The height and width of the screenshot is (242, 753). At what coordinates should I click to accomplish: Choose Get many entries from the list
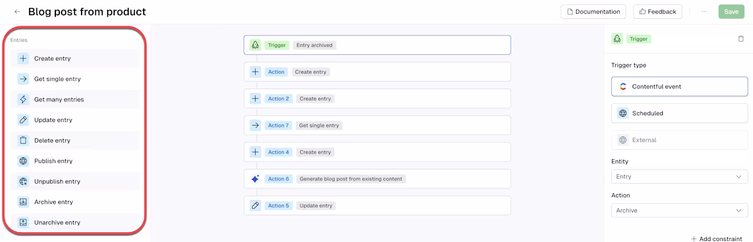pyautogui.click(x=75, y=99)
